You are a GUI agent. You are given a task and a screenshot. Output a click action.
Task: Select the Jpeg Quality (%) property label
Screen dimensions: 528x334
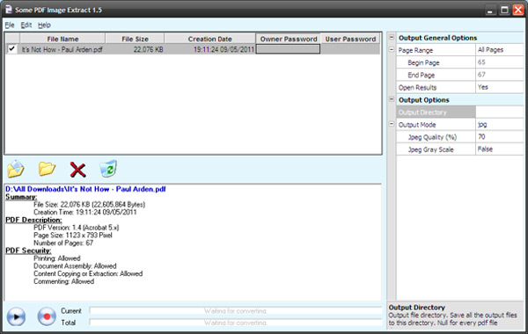pyautogui.click(x=436, y=137)
